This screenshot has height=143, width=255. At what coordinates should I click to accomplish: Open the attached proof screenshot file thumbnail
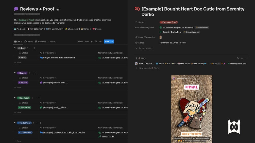(161, 37)
